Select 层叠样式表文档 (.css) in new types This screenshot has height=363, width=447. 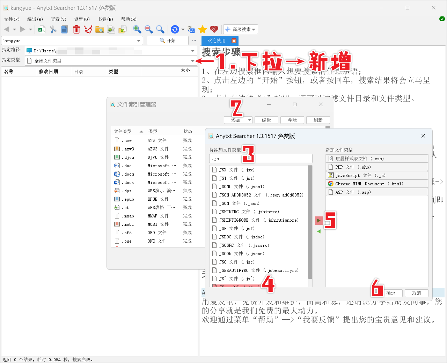377,158
